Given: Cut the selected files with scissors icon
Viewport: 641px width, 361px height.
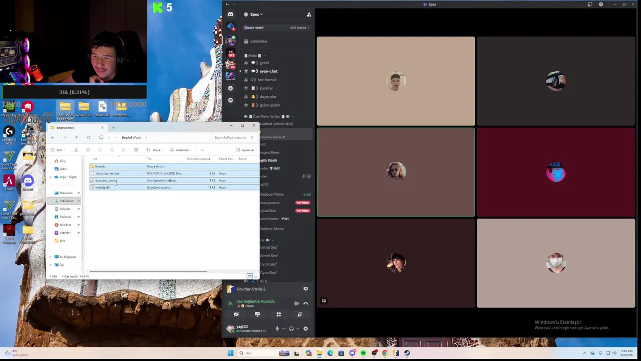Looking at the screenshot, I should pos(76,150).
